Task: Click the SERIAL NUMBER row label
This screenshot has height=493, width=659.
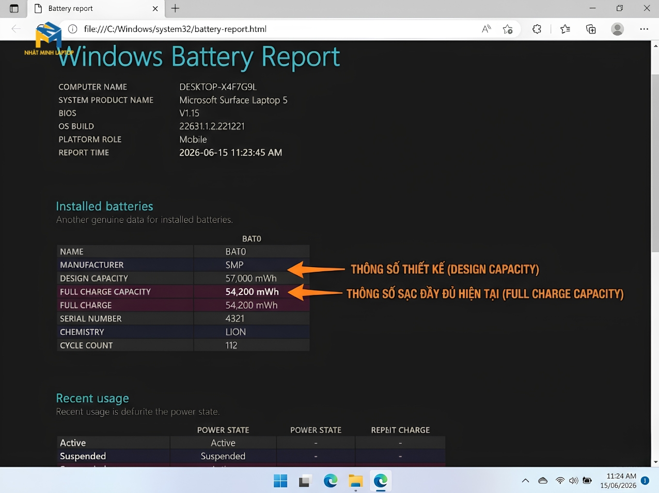Action: [91, 318]
